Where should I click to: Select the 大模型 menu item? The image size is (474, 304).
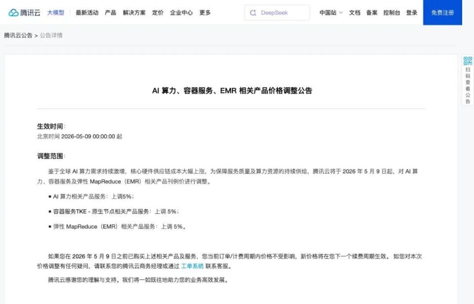point(56,13)
